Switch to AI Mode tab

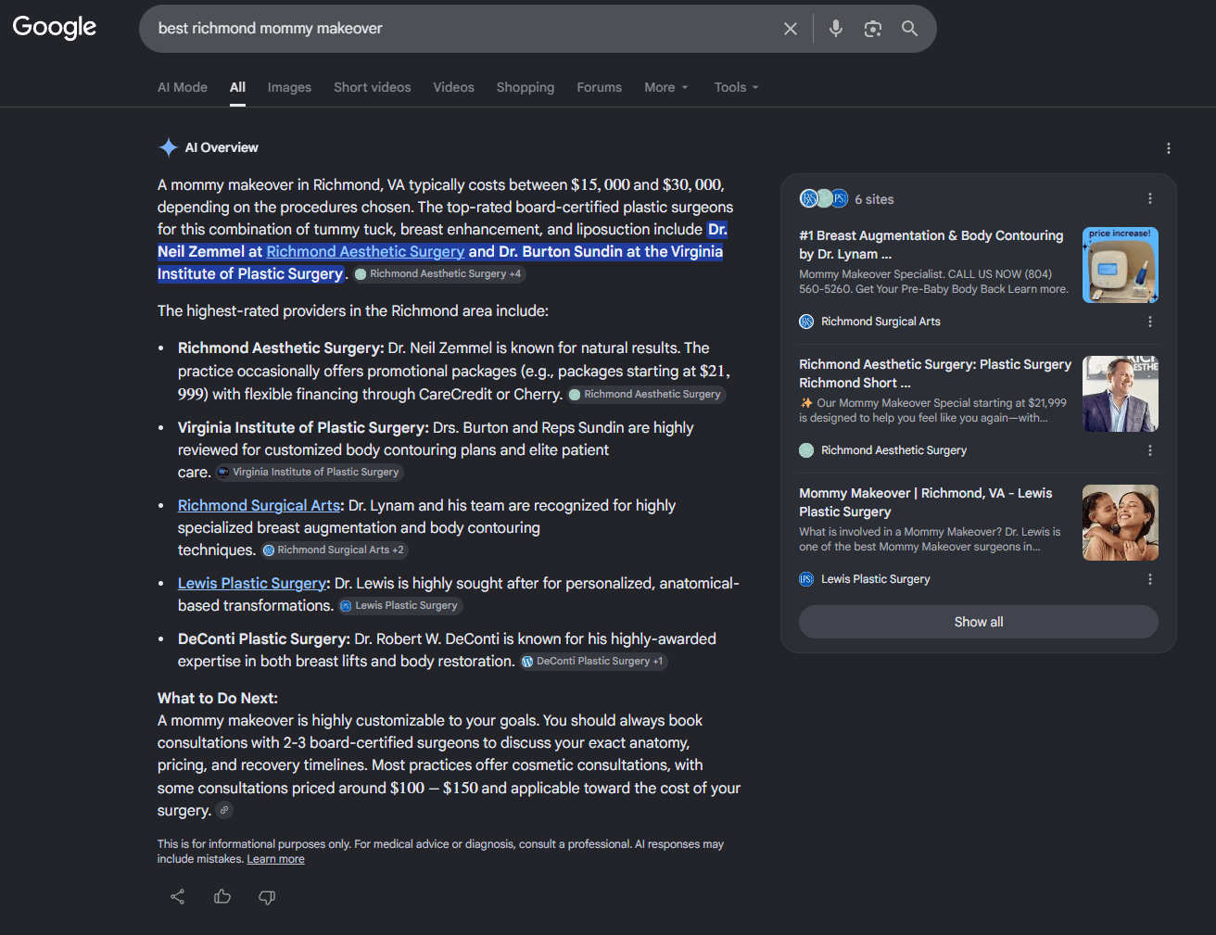(183, 87)
